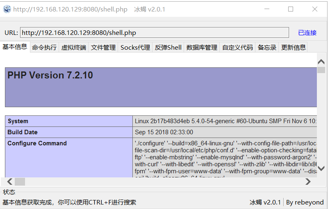Click the Behinder app icon in title bar

coord(7,9)
